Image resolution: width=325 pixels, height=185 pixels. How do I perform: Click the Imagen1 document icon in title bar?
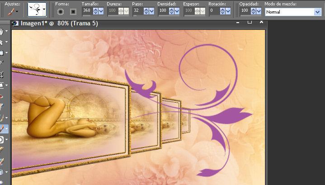15,23
